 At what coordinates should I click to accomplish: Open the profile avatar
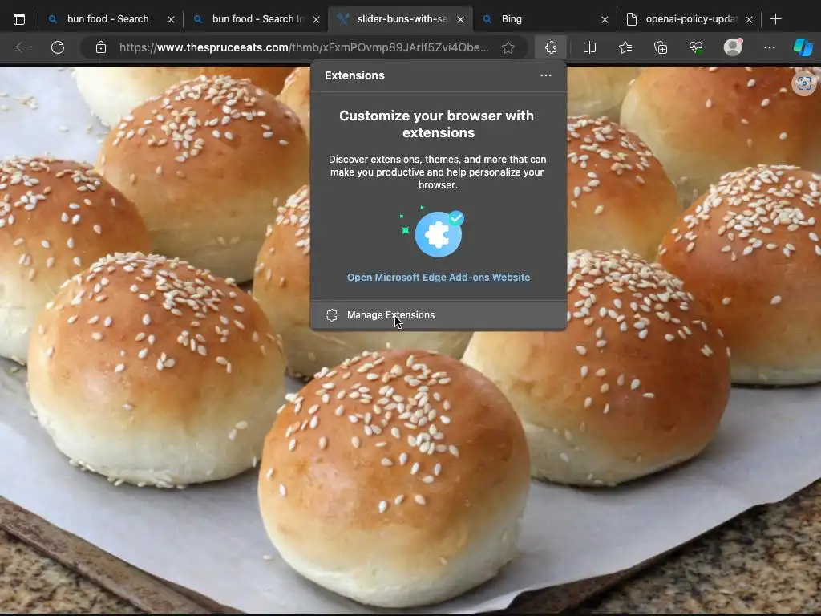tap(733, 47)
